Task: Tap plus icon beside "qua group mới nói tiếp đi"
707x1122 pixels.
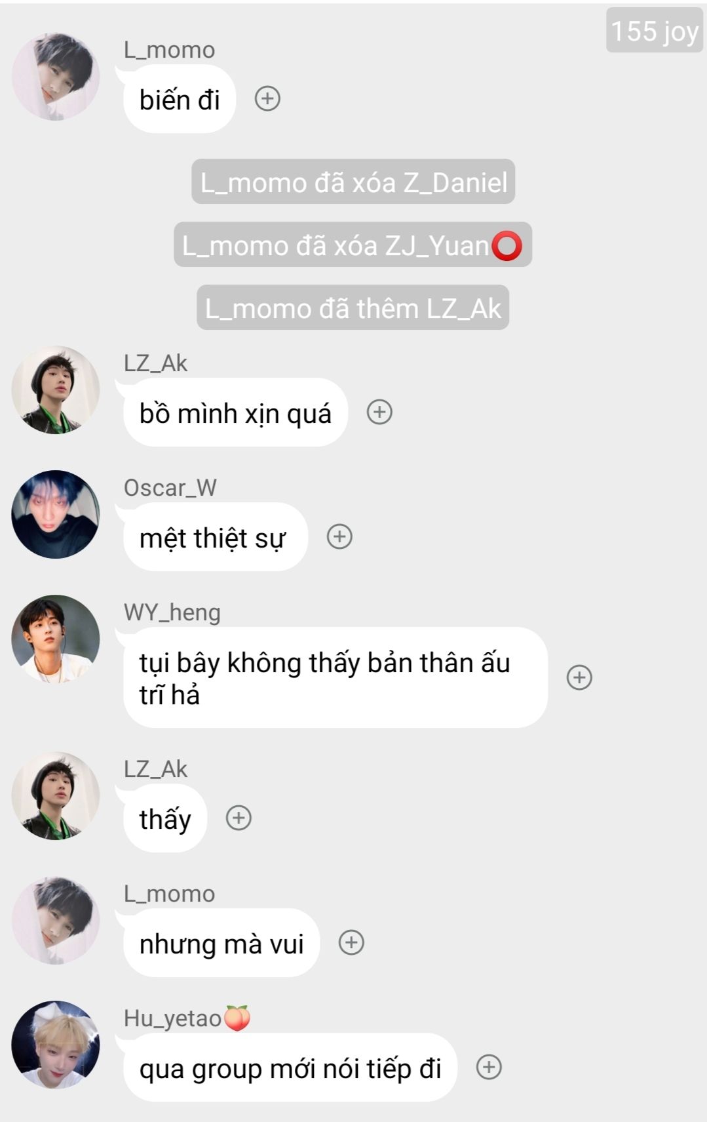Action: point(489,1068)
